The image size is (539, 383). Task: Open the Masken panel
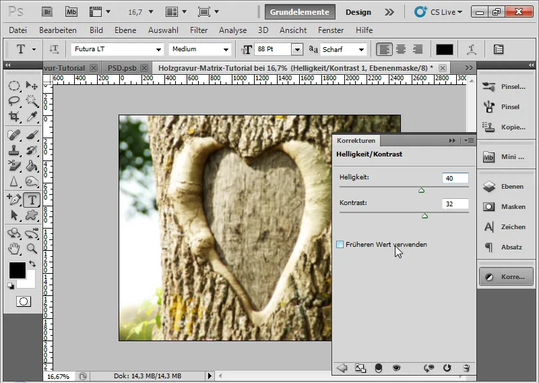[506, 207]
